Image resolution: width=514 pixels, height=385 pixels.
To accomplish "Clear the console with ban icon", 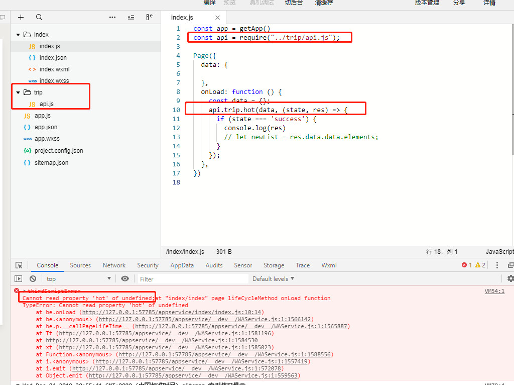I will (x=33, y=278).
